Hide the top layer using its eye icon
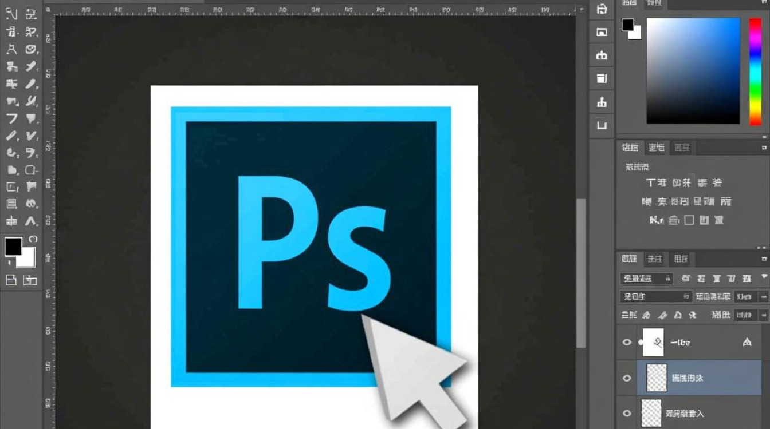770x429 pixels. [627, 343]
